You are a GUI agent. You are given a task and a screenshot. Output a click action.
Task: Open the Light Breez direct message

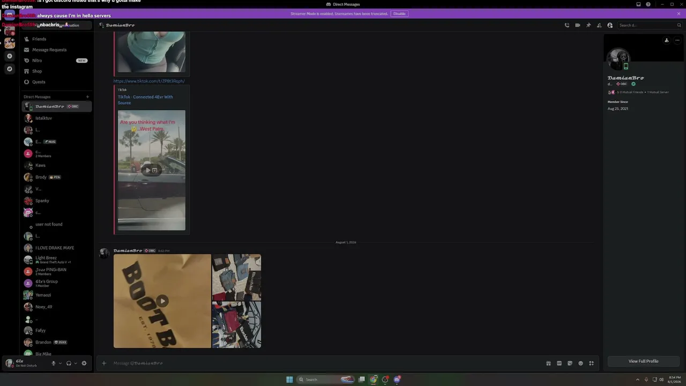(56, 259)
